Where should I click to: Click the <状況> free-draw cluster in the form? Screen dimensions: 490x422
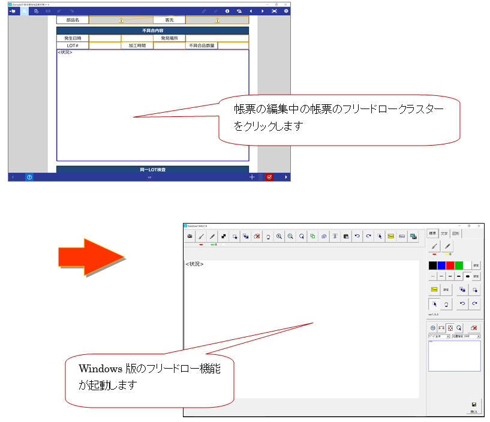[x=152, y=105]
